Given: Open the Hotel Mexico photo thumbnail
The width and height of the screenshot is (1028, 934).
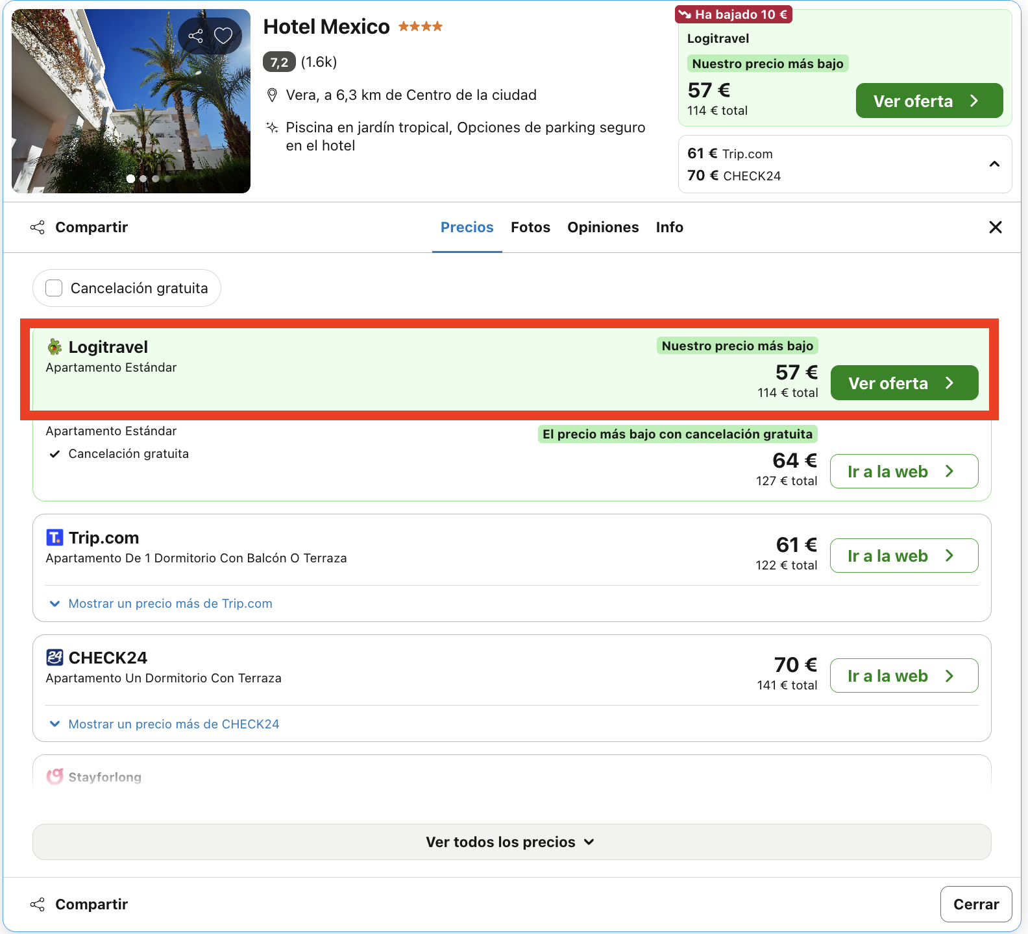Looking at the screenshot, I should [131, 101].
